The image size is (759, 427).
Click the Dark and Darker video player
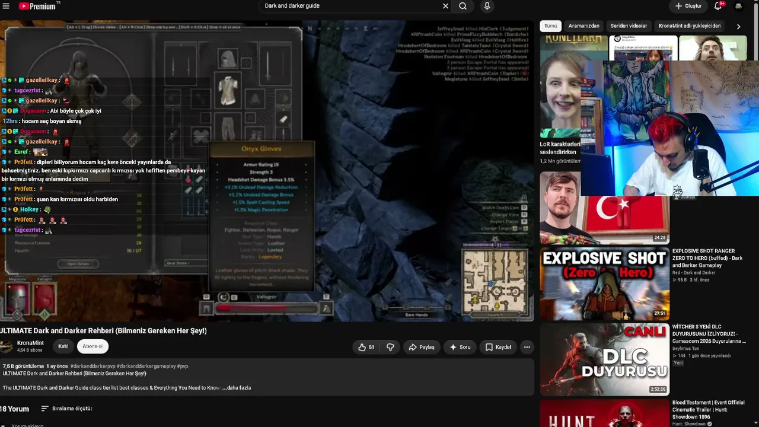(x=267, y=171)
